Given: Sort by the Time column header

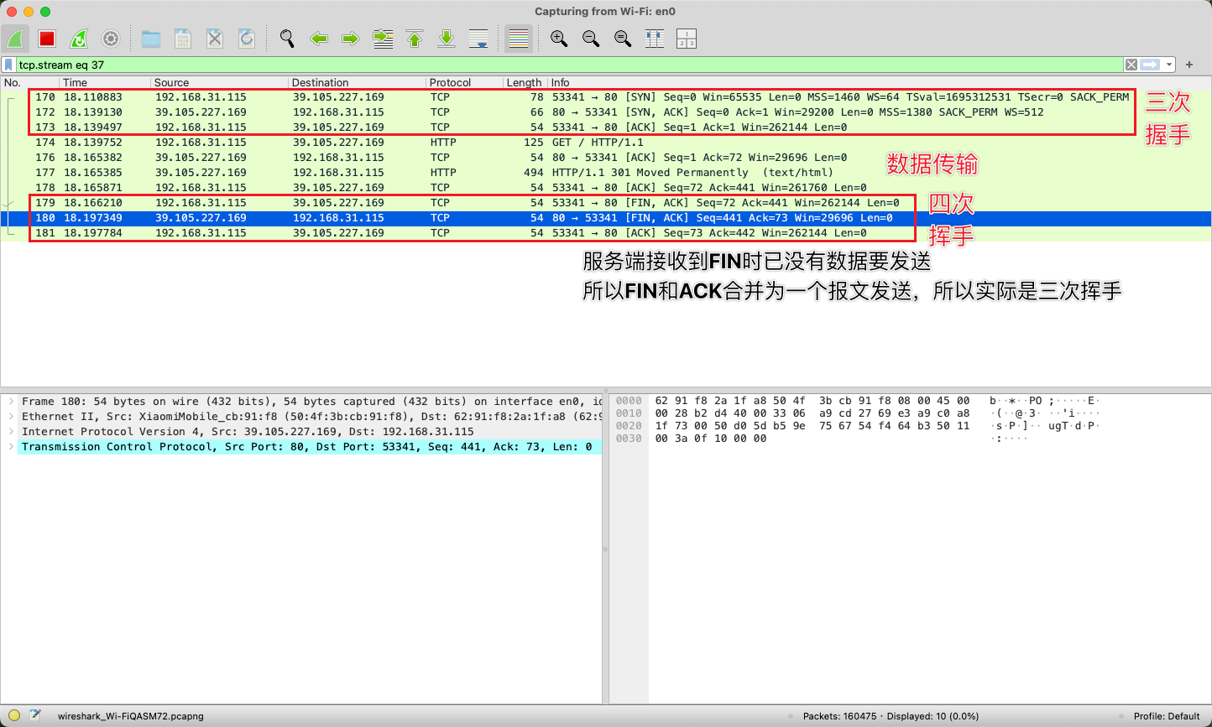Looking at the screenshot, I should click(105, 82).
